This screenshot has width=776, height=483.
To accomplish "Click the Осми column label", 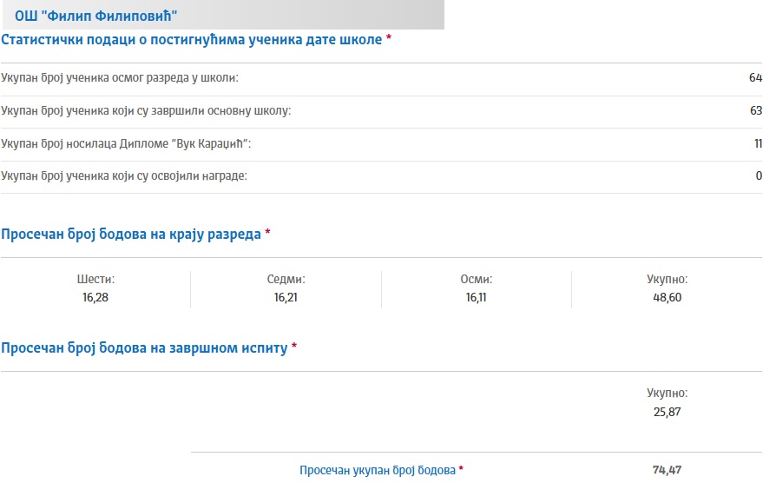I will pos(476,280).
